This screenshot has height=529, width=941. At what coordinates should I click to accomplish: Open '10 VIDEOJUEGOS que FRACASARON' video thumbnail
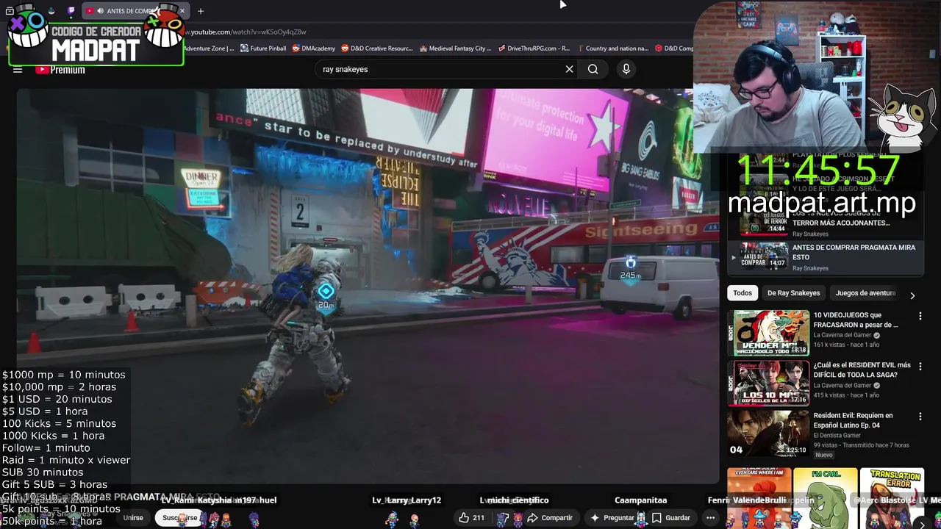[768, 333]
